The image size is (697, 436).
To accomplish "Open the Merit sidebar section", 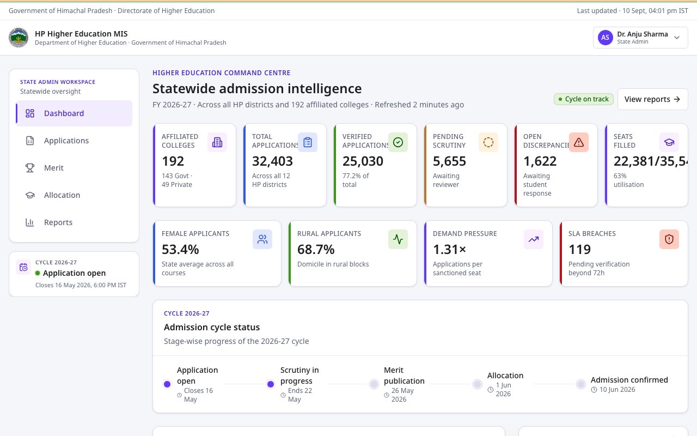I will tap(74, 168).
